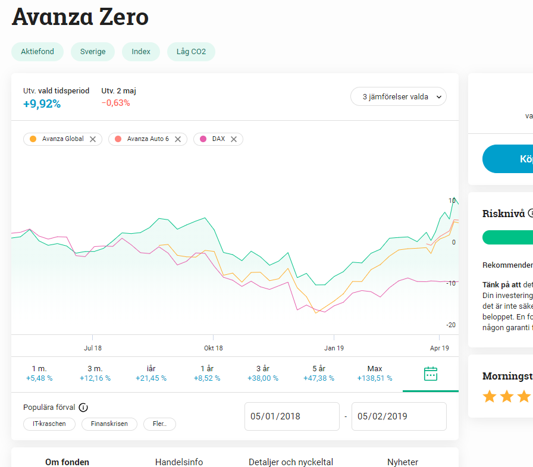The height and width of the screenshot is (467, 533).
Task: Click the Avanza Zero heading
Action: [x=80, y=17]
